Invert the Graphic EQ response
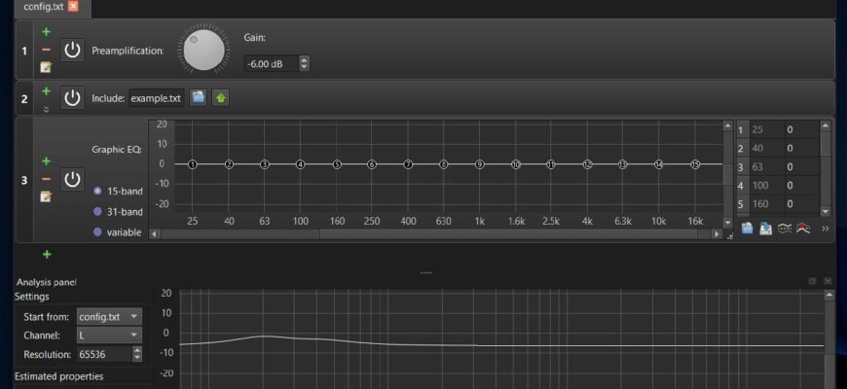The height and width of the screenshot is (389, 847). 785,229
